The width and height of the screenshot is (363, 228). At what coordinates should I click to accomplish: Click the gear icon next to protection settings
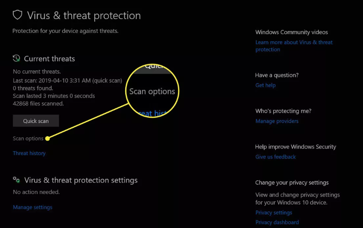coord(16,180)
